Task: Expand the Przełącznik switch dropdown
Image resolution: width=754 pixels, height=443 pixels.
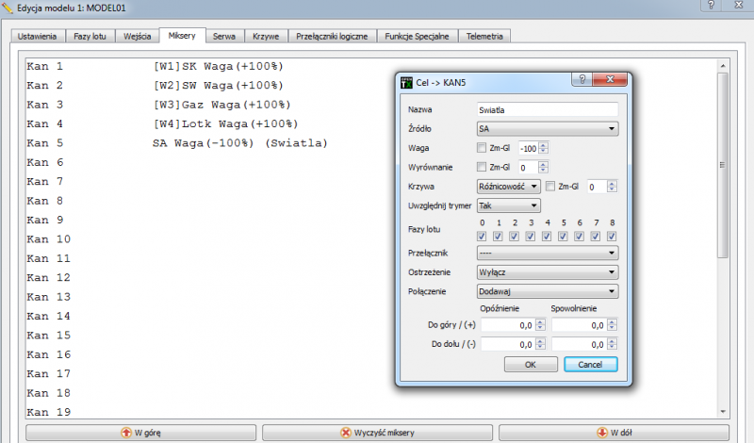Action: (x=548, y=253)
